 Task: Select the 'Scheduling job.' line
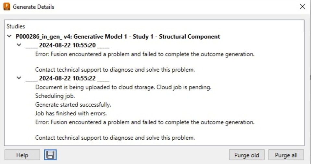point(53,96)
